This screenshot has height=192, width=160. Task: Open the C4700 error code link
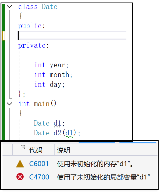coord(39,177)
